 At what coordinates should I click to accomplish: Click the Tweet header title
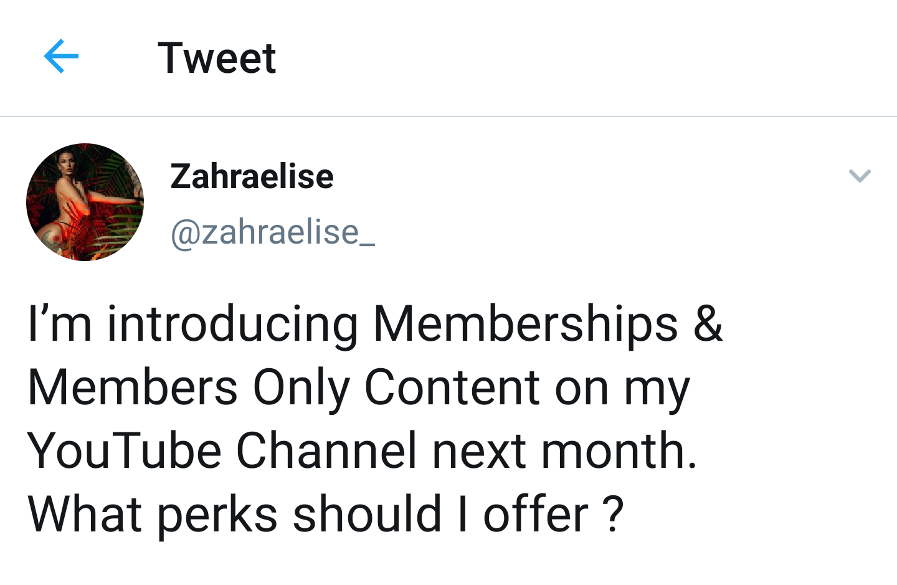(x=218, y=57)
